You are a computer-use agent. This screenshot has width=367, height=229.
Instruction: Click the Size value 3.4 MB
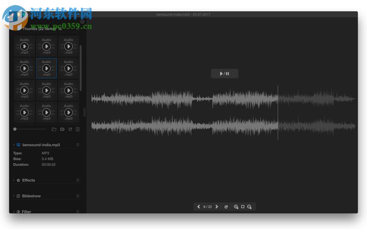tap(48, 159)
